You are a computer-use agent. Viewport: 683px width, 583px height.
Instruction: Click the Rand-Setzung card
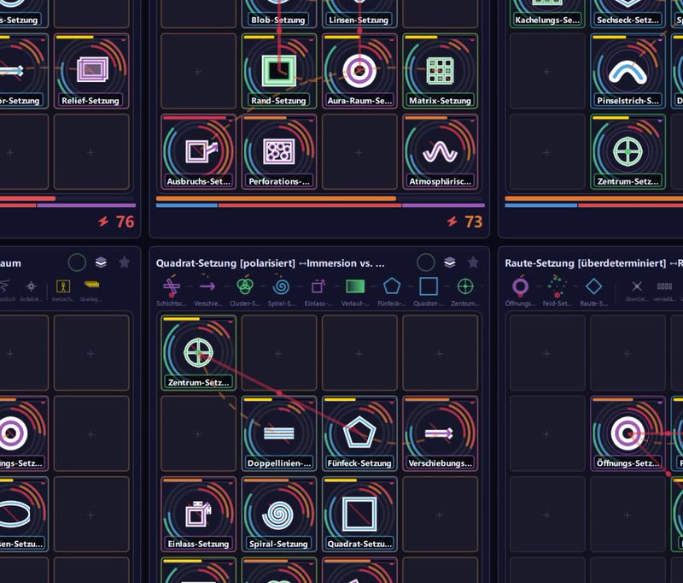point(279,71)
